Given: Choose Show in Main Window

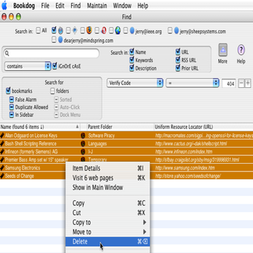Looking at the screenshot, I should (x=108, y=188).
